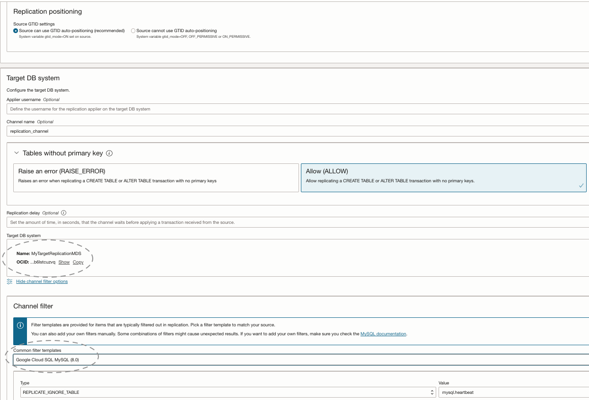The height and width of the screenshot is (400, 589).
Task: Open the Common filter templates dropdown
Action: [301, 360]
